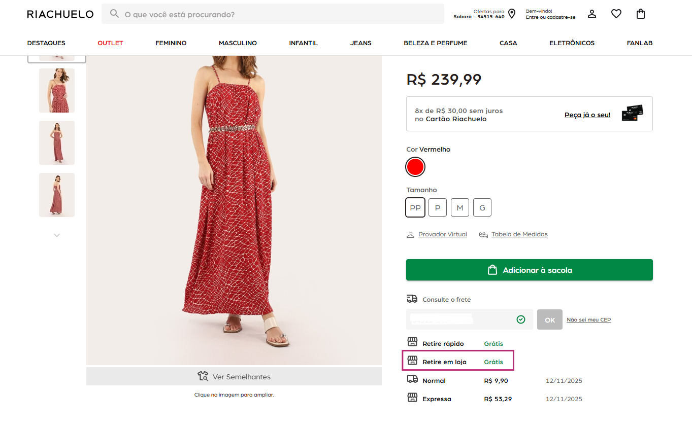This screenshot has height=428, width=692.
Task: Open the account profile icon
Action: point(591,14)
